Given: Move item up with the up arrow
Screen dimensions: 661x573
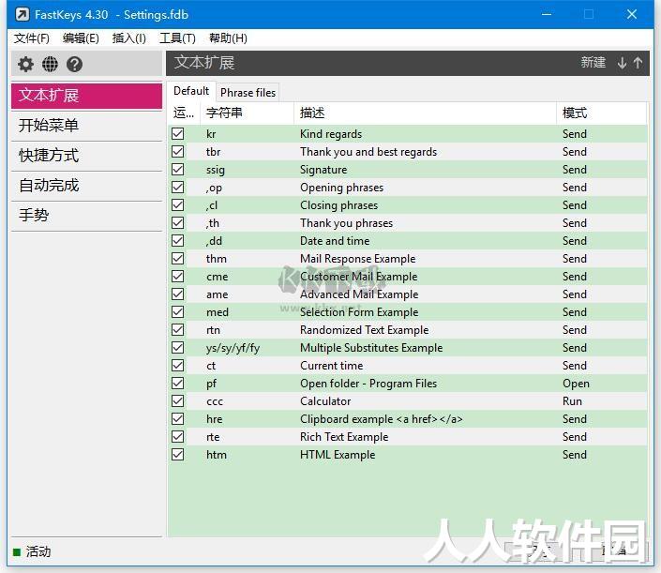Looking at the screenshot, I should click(x=638, y=63).
